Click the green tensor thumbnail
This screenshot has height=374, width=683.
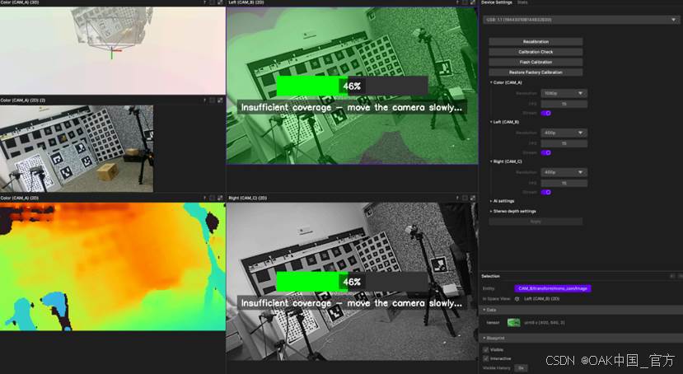(x=513, y=323)
